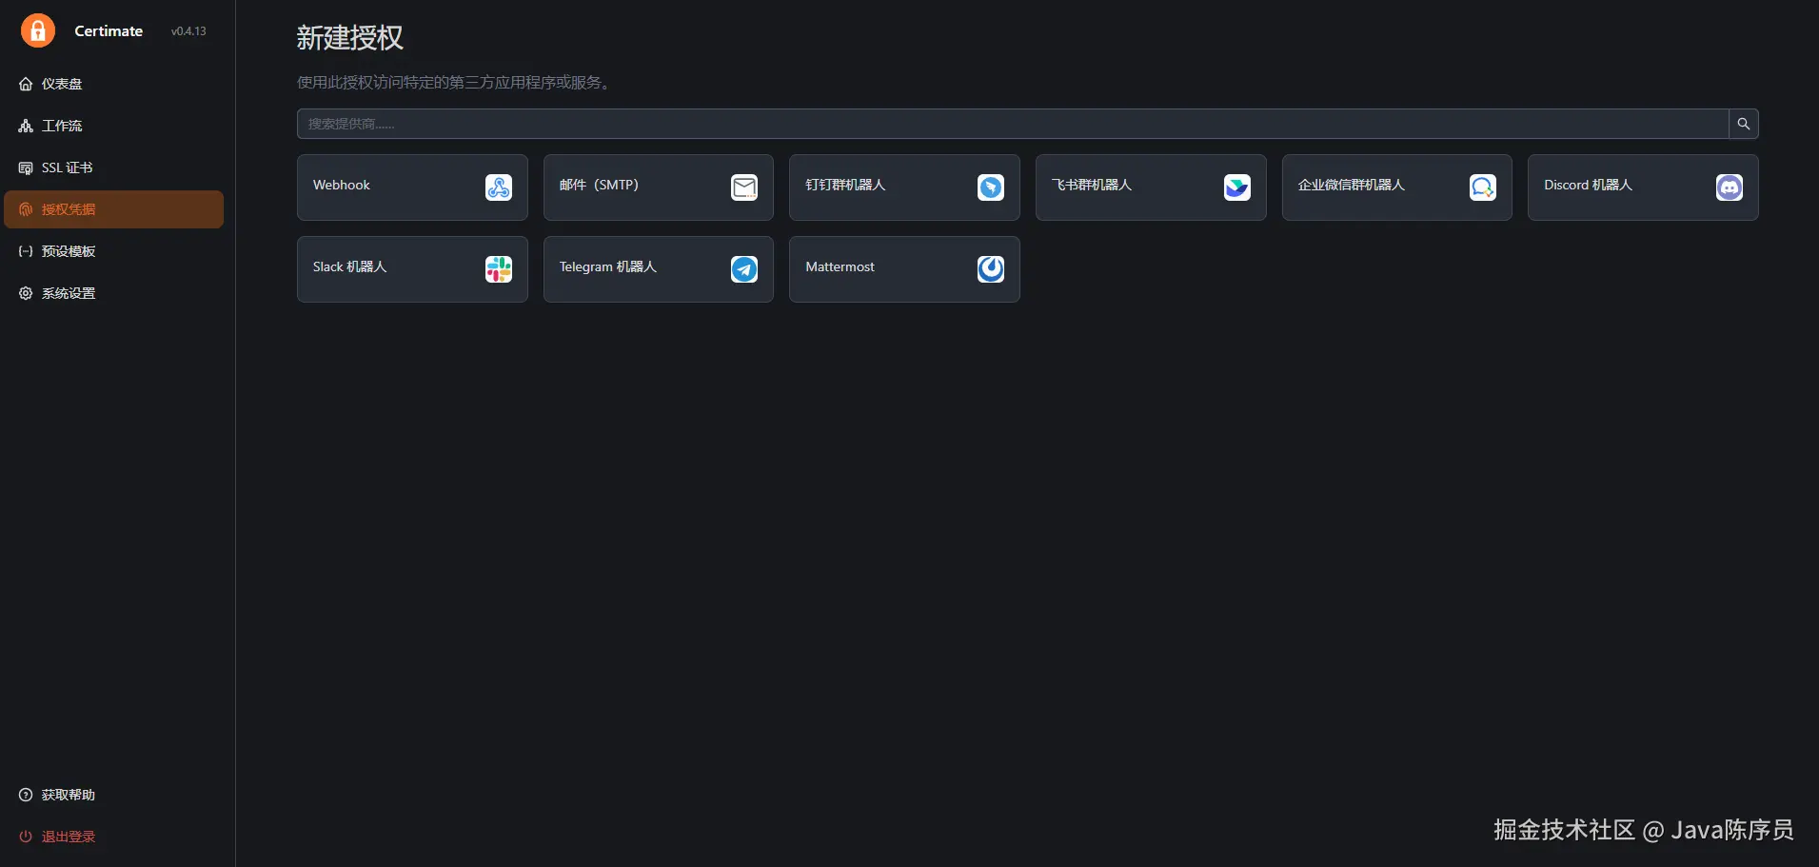The width and height of the screenshot is (1819, 867).
Task: Click the description text under 新建授权
Action: 453,82
